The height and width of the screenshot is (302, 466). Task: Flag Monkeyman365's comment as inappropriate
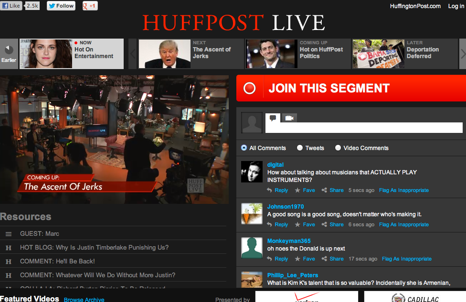click(407, 259)
